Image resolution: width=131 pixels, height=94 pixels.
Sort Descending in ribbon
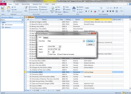pos(33,10)
